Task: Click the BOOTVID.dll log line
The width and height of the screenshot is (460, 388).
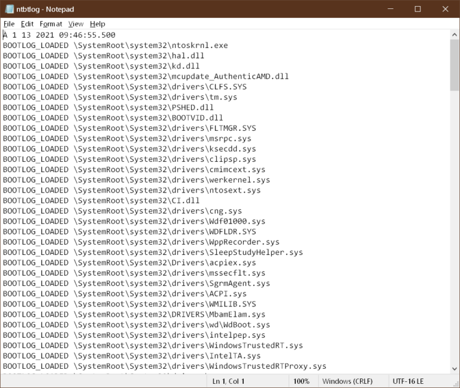Action: [x=113, y=118]
